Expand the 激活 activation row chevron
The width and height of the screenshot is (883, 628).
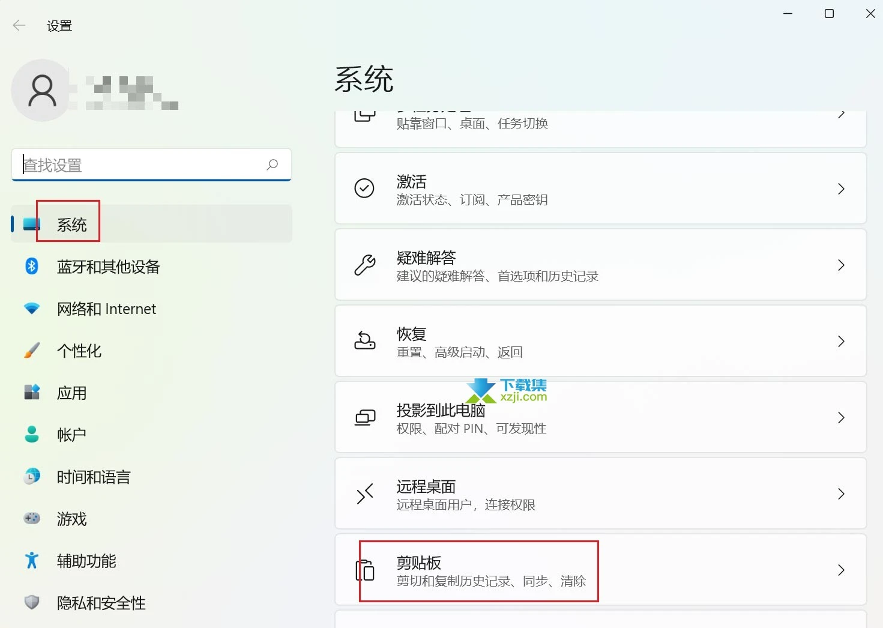840,189
